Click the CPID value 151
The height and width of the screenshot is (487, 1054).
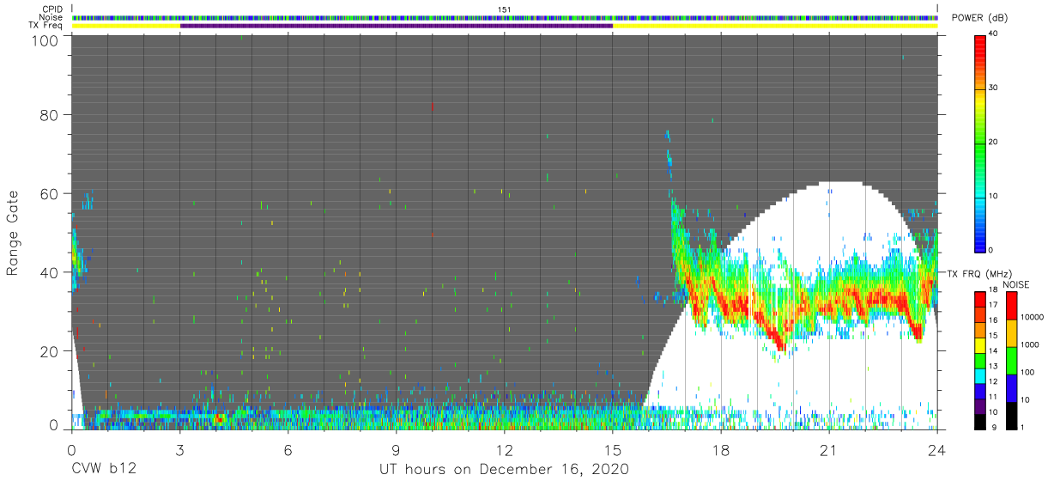click(x=504, y=9)
